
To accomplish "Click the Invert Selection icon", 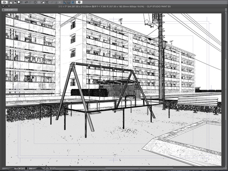I will [x=56, y=2].
